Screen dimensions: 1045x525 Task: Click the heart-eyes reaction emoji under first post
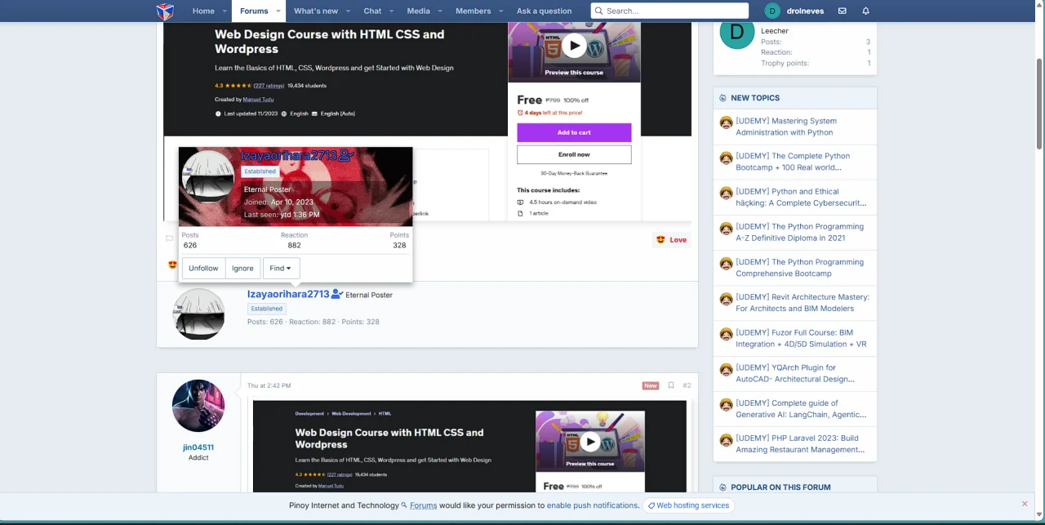pyautogui.click(x=172, y=265)
